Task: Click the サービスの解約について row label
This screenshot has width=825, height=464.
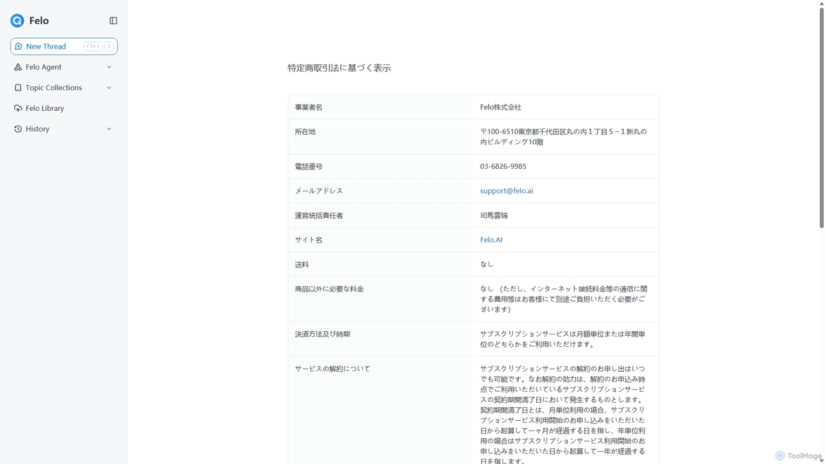Action: pyautogui.click(x=333, y=369)
